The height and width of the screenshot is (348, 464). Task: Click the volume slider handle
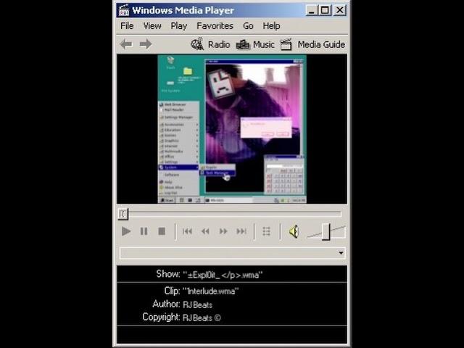[x=326, y=232]
